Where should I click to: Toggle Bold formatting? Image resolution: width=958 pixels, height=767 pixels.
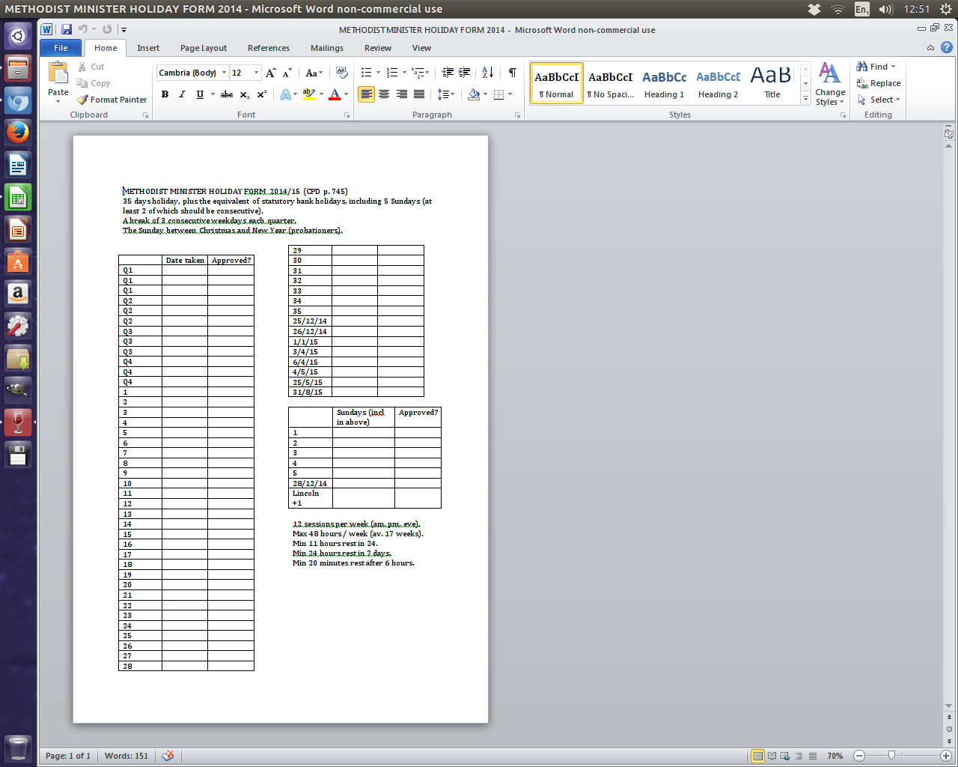point(165,94)
